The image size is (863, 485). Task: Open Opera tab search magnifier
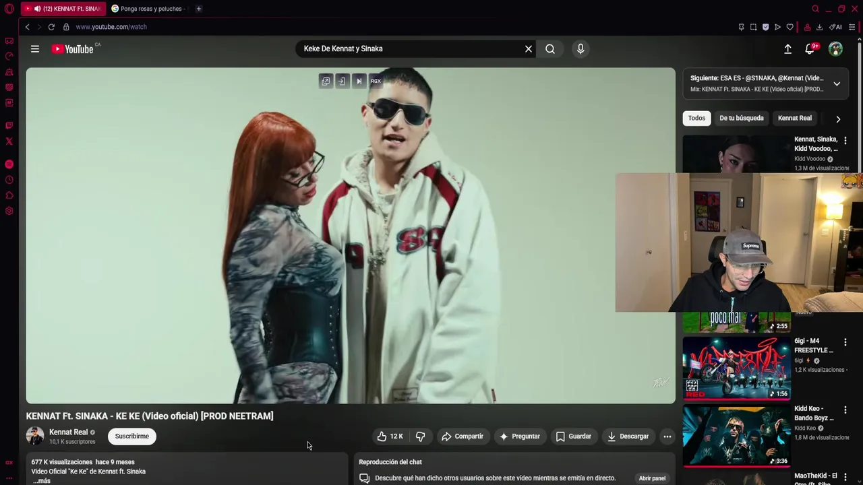(815, 9)
